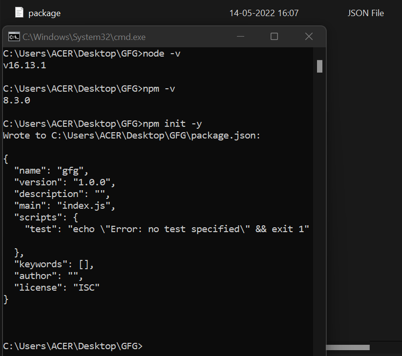Click the 14-05-2022 16:07 modified date
This screenshot has width=402, height=356.
(x=264, y=13)
